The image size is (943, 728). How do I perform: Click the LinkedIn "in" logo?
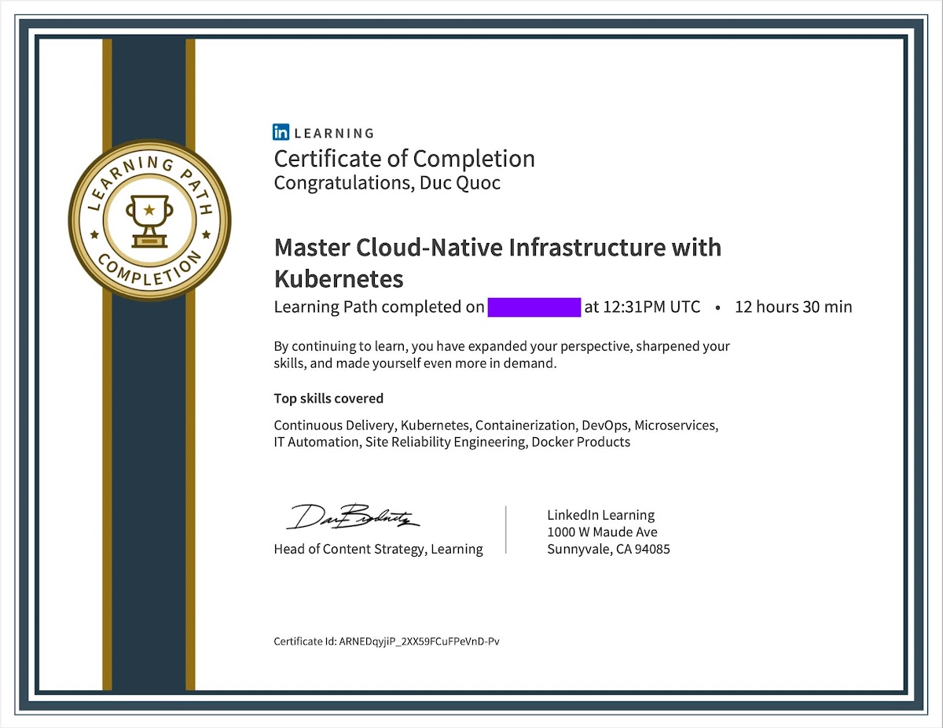point(281,133)
